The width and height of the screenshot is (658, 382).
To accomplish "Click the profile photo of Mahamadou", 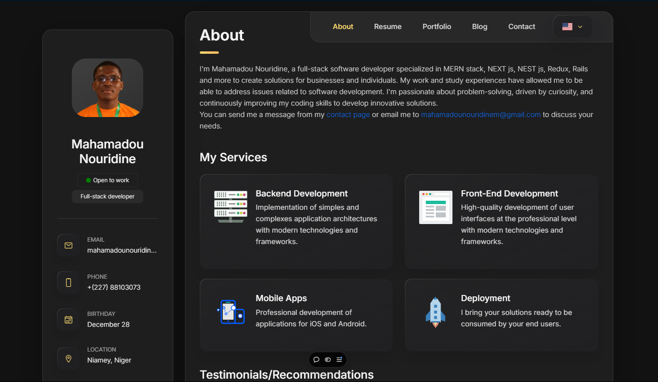I will coord(108,88).
